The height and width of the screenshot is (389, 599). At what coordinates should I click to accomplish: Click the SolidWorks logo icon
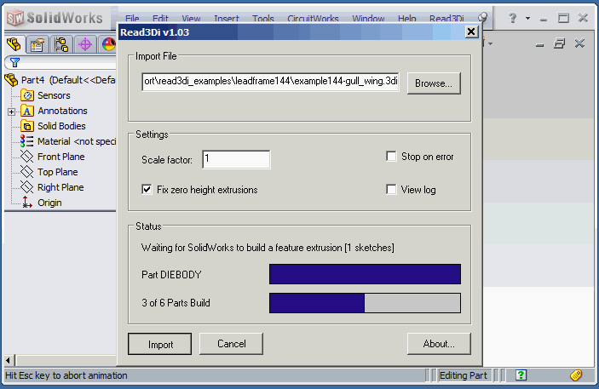tap(15, 18)
